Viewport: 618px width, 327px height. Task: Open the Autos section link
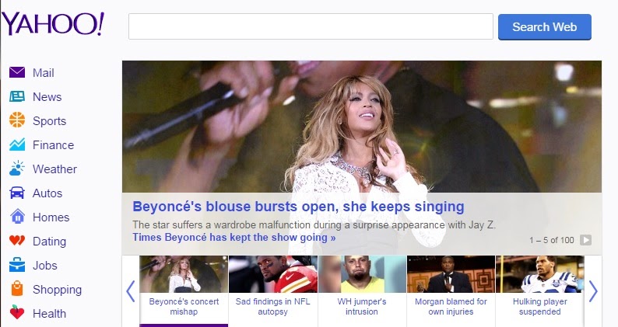click(47, 193)
